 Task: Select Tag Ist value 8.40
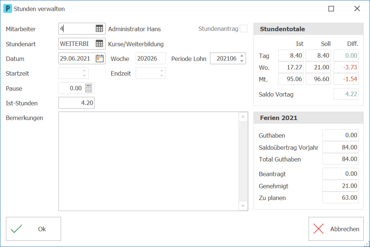[291, 55]
